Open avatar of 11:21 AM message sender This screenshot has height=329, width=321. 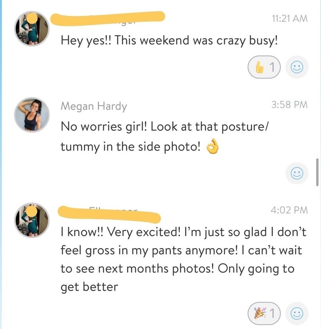(x=31, y=29)
